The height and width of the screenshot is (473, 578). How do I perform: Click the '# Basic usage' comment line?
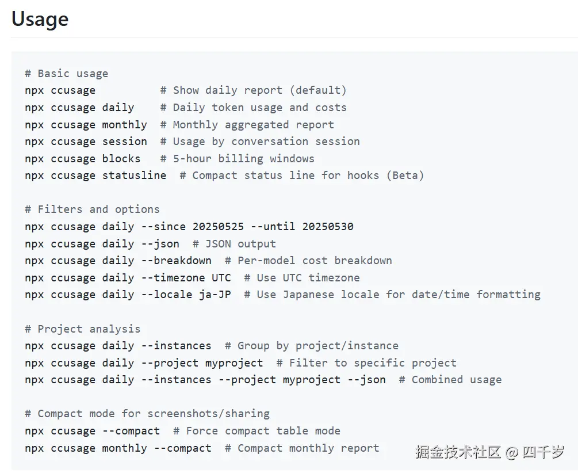coord(66,74)
